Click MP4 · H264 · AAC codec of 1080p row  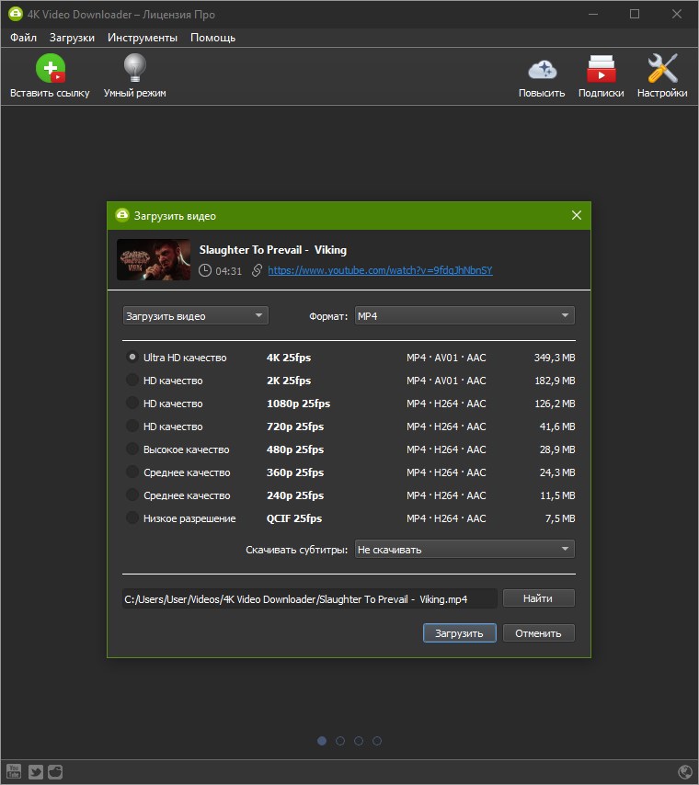[446, 404]
